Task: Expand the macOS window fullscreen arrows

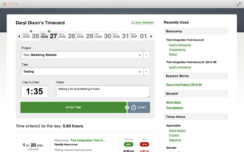Action: click(x=238, y=4)
